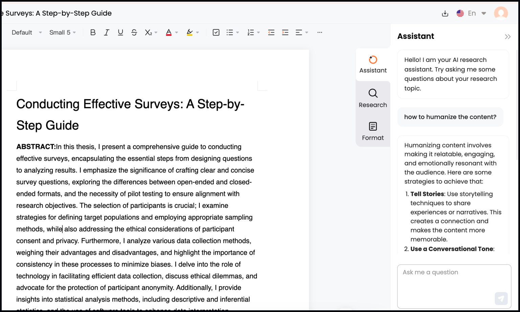
Task: Open the font color picker
Action: pyautogui.click(x=169, y=32)
